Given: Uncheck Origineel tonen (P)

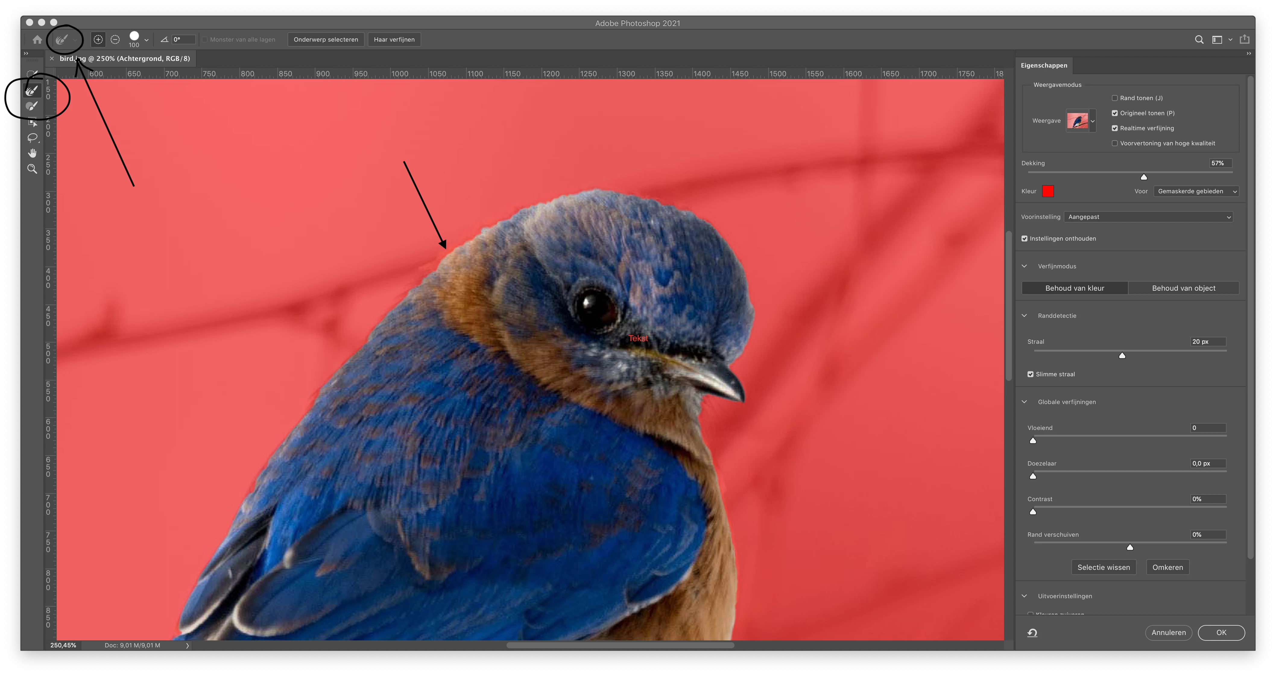Looking at the screenshot, I should coord(1114,113).
